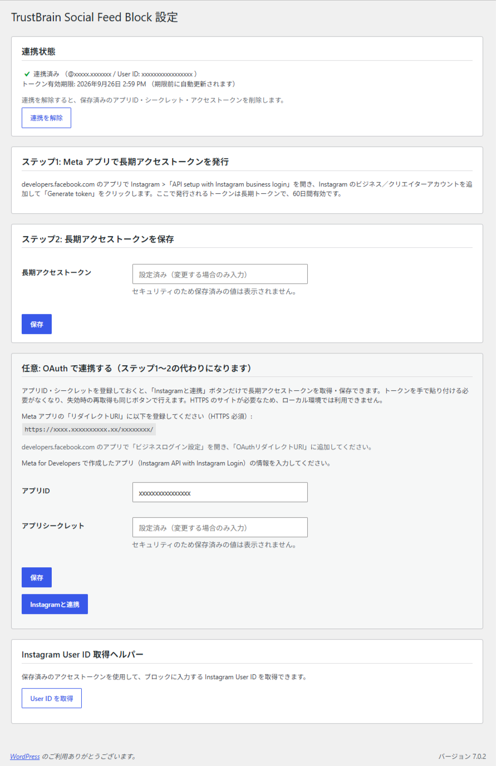This screenshot has height=766, width=496.
Task: Focus the アプリID input field
Action: click(220, 492)
